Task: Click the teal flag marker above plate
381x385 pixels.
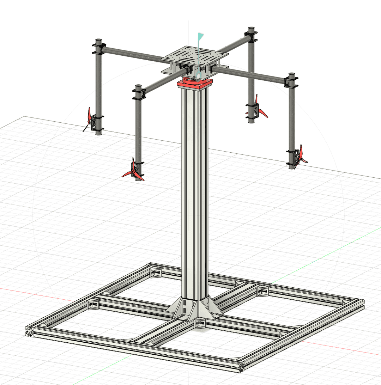Action: [x=200, y=36]
